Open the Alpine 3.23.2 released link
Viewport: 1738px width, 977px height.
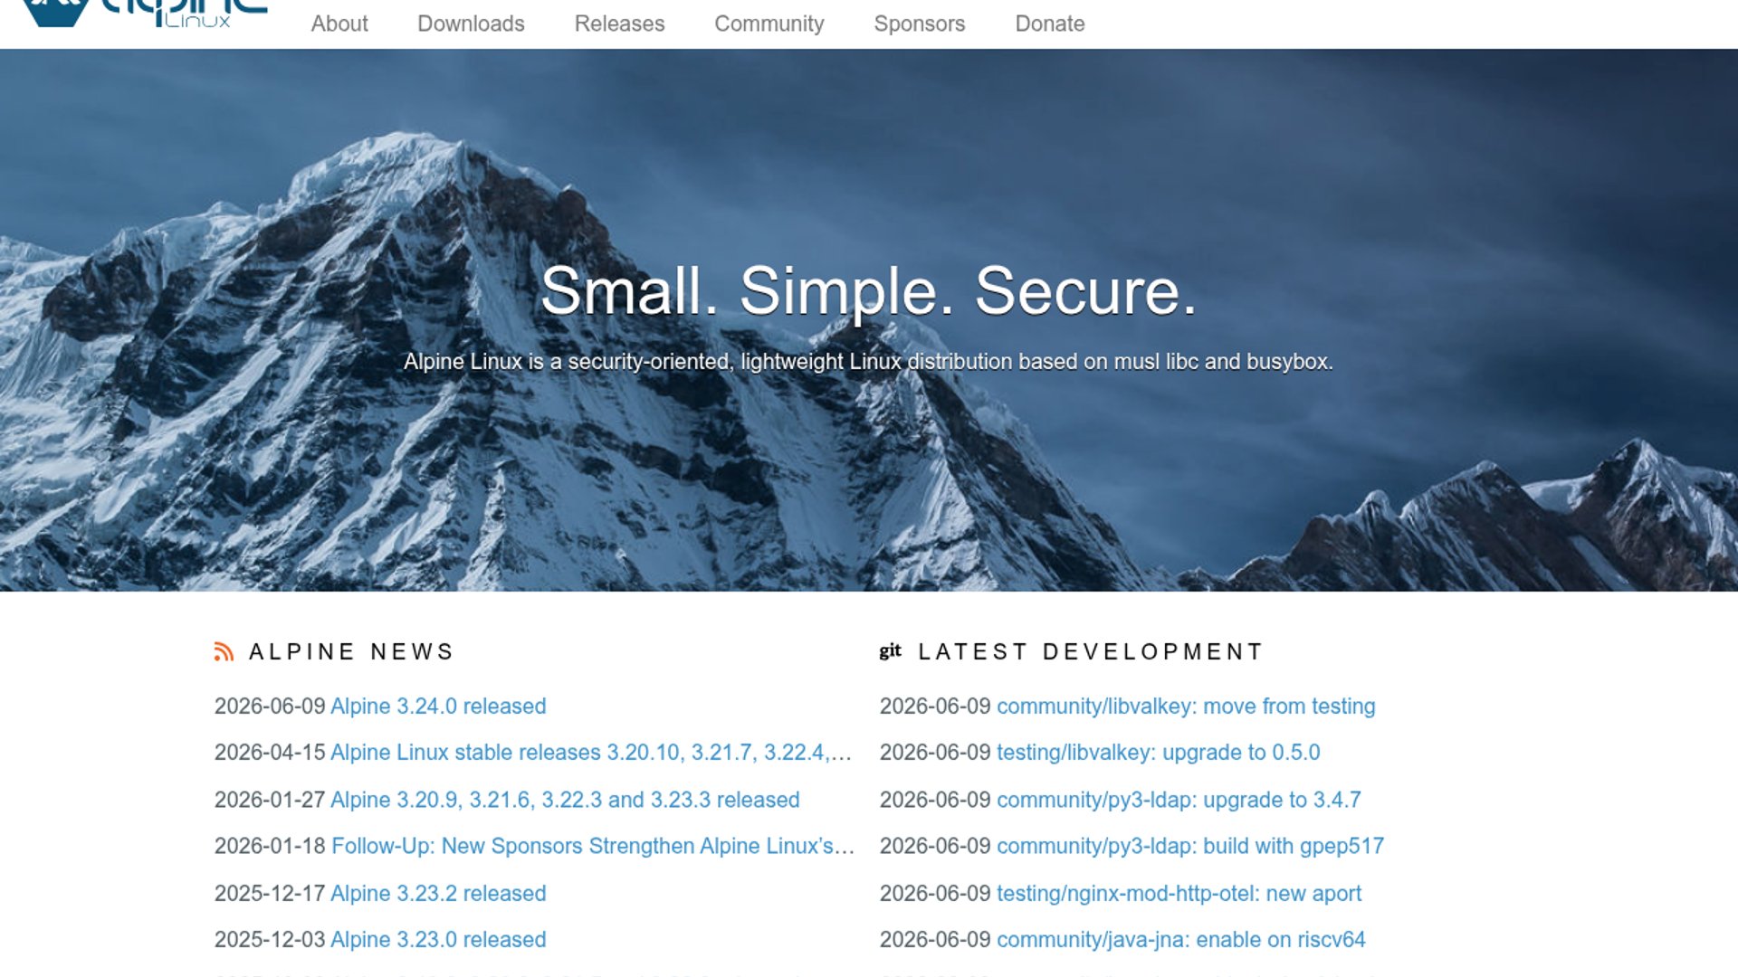tap(438, 893)
